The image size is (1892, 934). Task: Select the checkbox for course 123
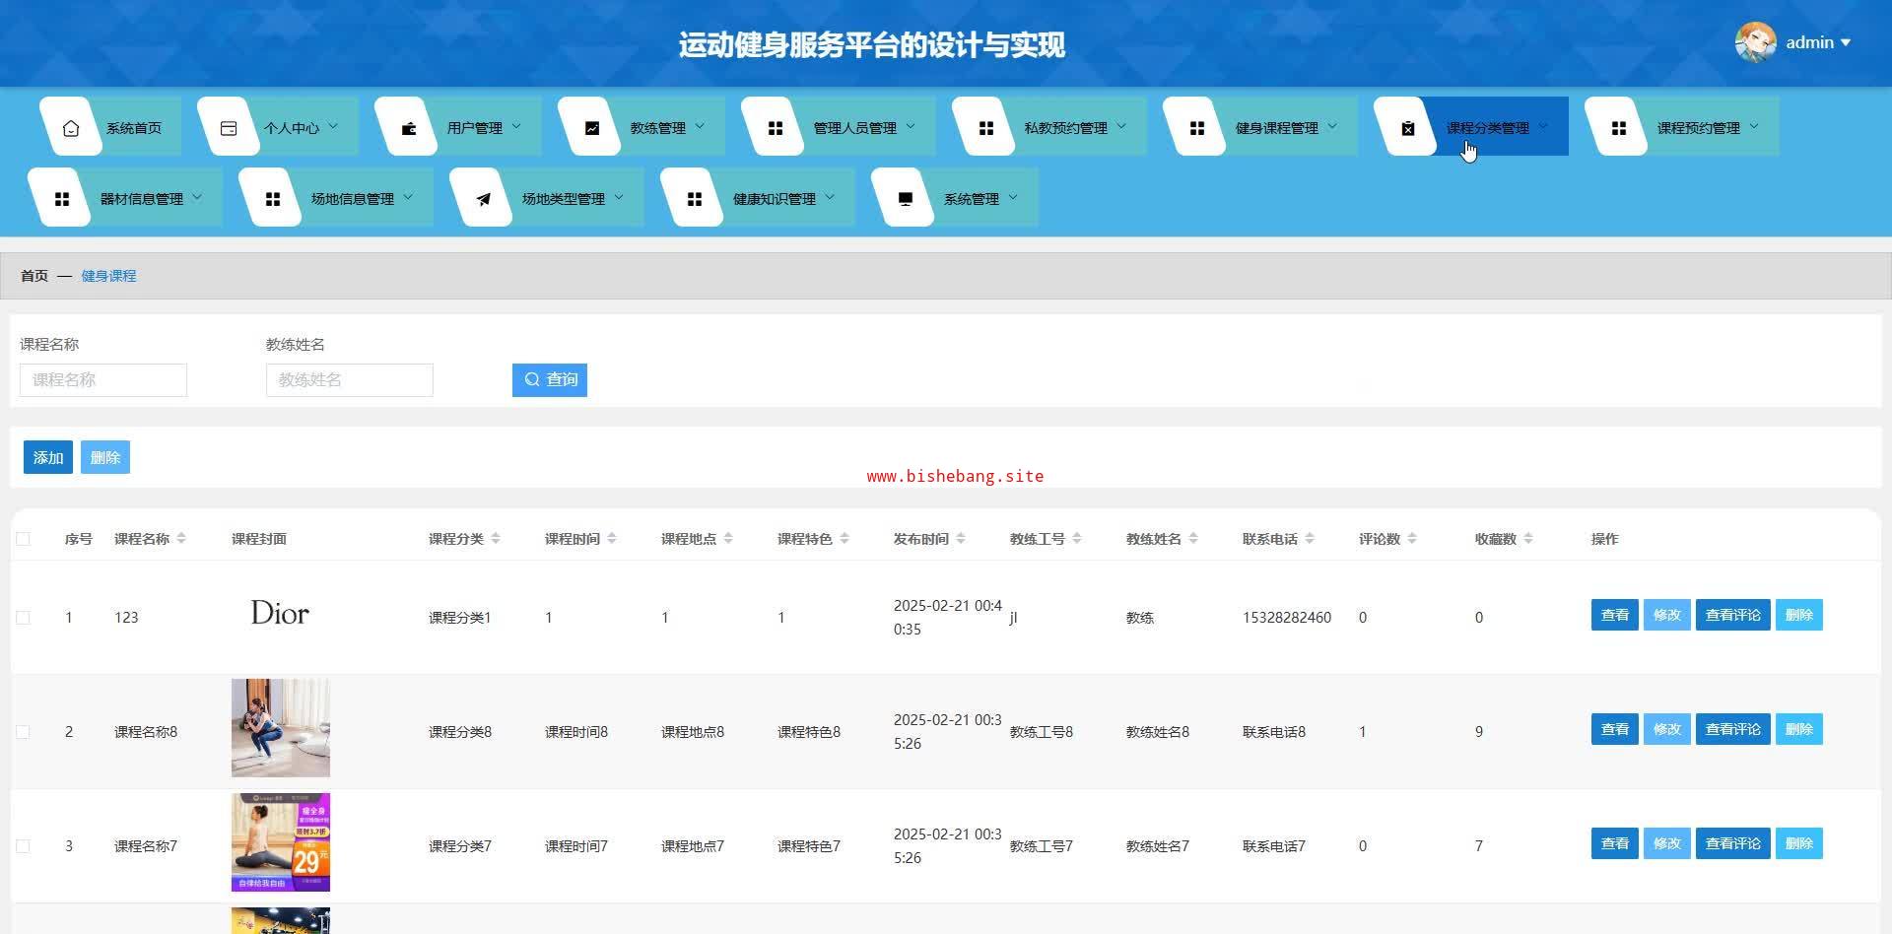24,618
